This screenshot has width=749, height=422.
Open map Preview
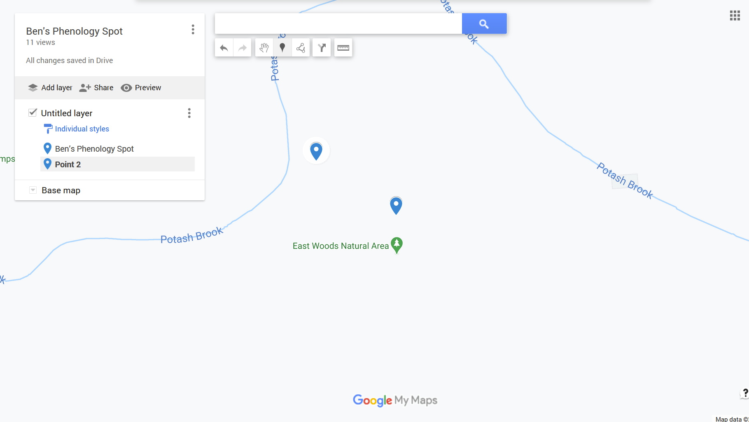(141, 88)
